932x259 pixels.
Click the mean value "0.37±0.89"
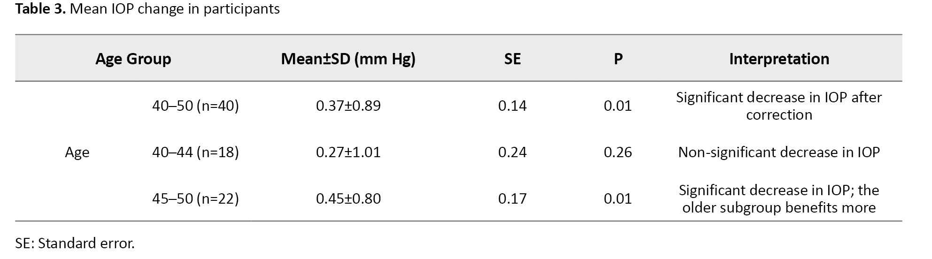coord(348,106)
